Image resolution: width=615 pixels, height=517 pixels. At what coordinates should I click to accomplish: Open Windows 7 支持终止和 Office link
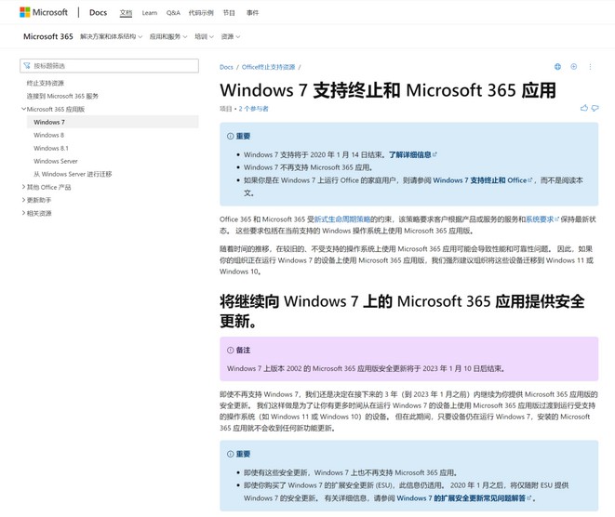click(x=483, y=179)
